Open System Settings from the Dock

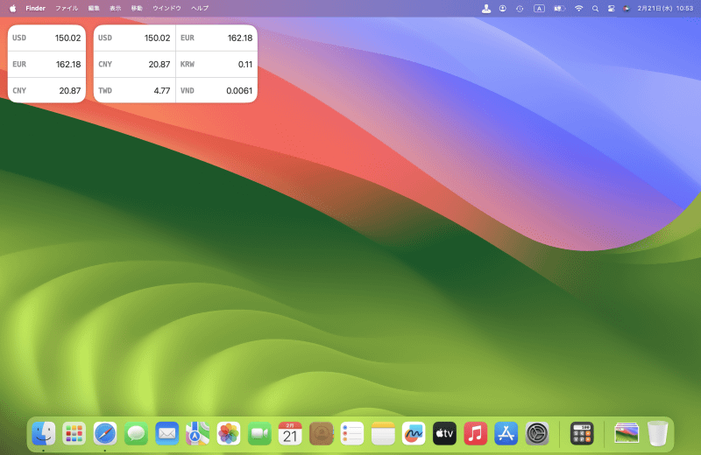537,433
